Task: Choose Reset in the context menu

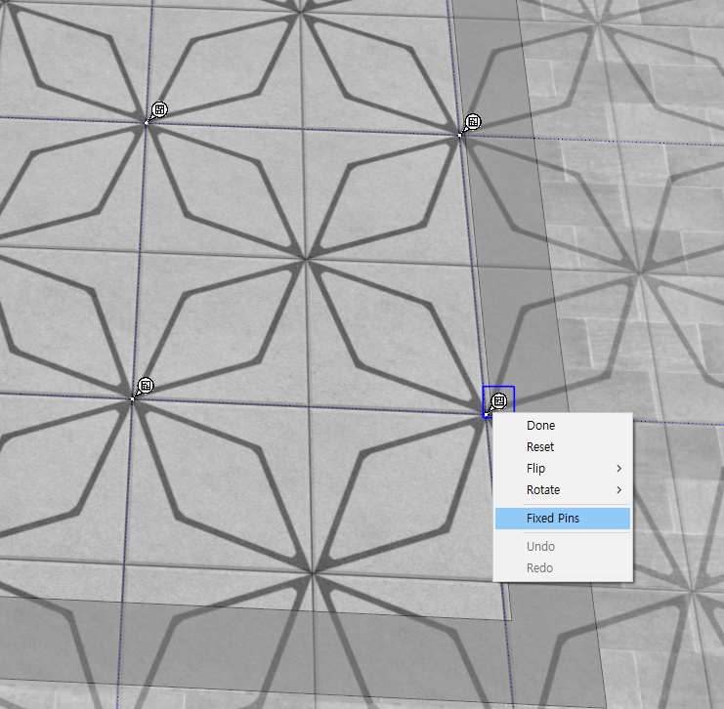Action: (563, 447)
